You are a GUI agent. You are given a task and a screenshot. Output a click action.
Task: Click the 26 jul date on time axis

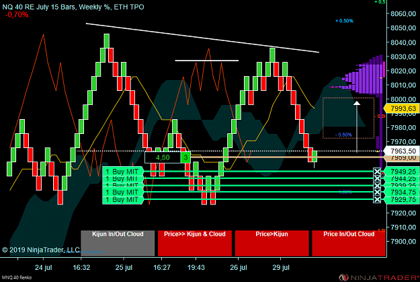239,267
